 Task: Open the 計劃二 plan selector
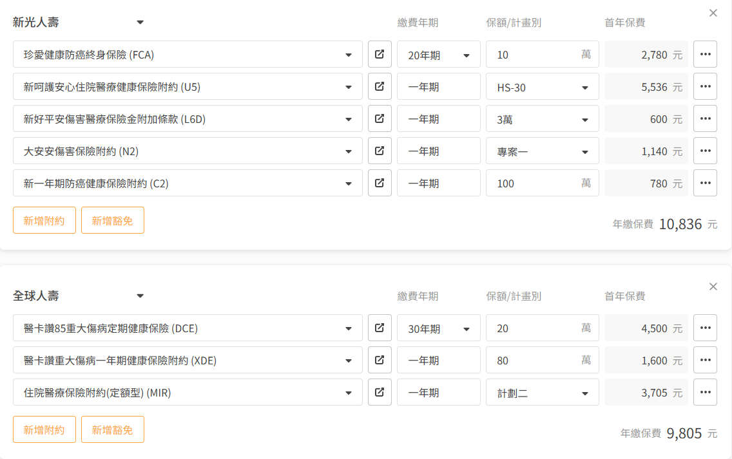tap(542, 393)
